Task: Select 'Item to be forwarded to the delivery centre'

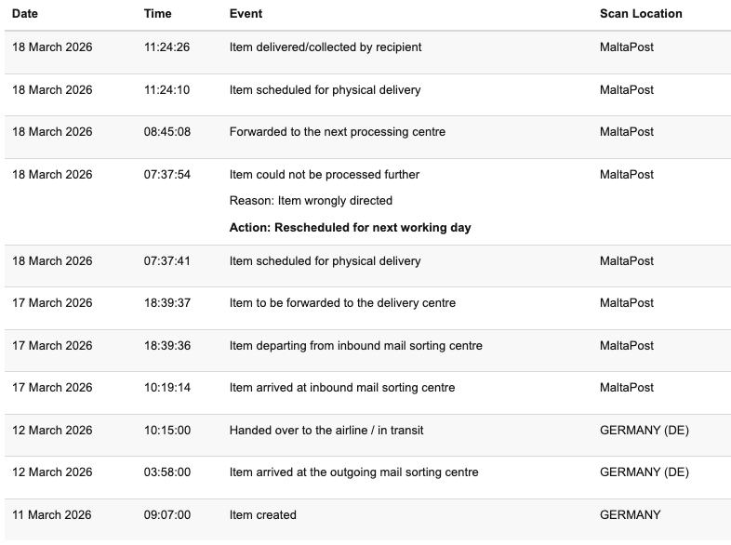Action: point(342,303)
